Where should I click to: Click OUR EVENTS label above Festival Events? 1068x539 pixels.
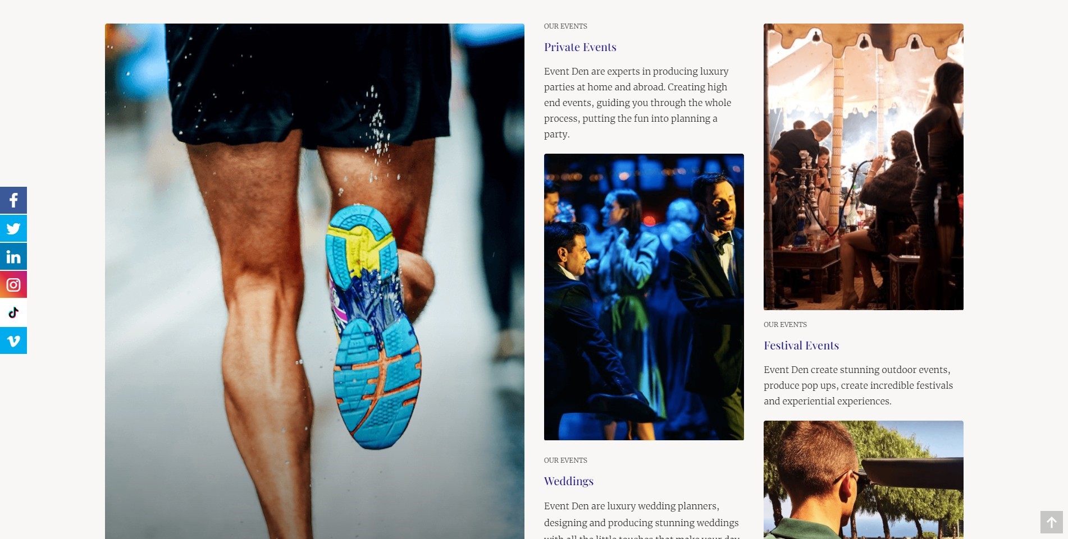pyautogui.click(x=785, y=325)
